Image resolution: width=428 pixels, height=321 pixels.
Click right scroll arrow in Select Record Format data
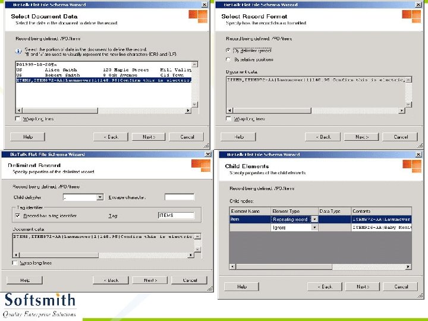pos(401,111)
